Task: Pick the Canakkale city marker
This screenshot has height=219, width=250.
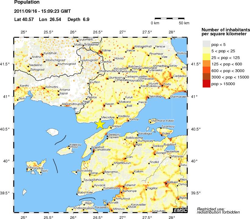Action: click(x=93, y=151)
